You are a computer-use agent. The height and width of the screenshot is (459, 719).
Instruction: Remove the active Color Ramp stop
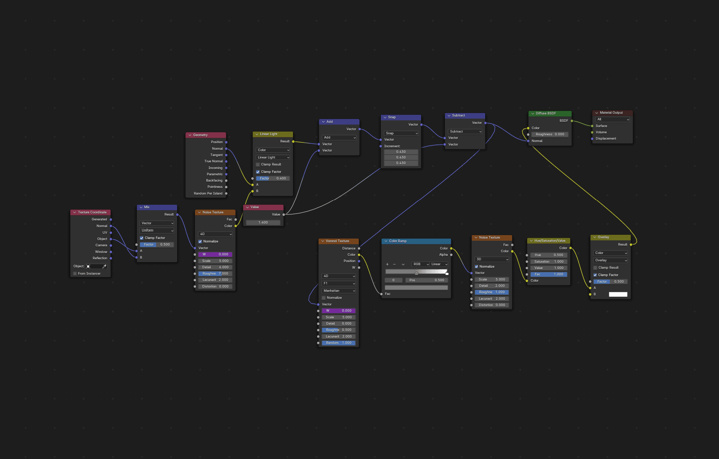point(395,264)
